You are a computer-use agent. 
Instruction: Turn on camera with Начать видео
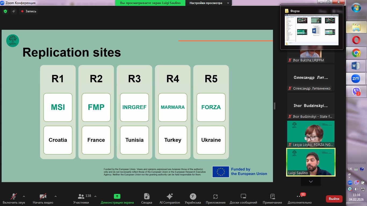43,196
